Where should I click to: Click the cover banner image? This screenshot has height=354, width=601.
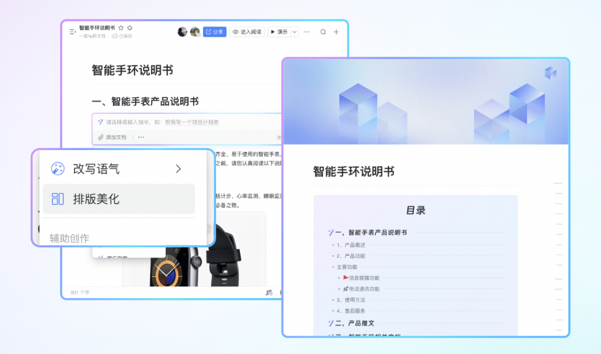point(426,102)
